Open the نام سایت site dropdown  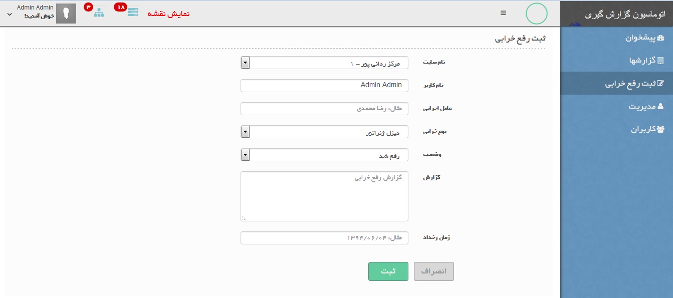click(324, 63)
